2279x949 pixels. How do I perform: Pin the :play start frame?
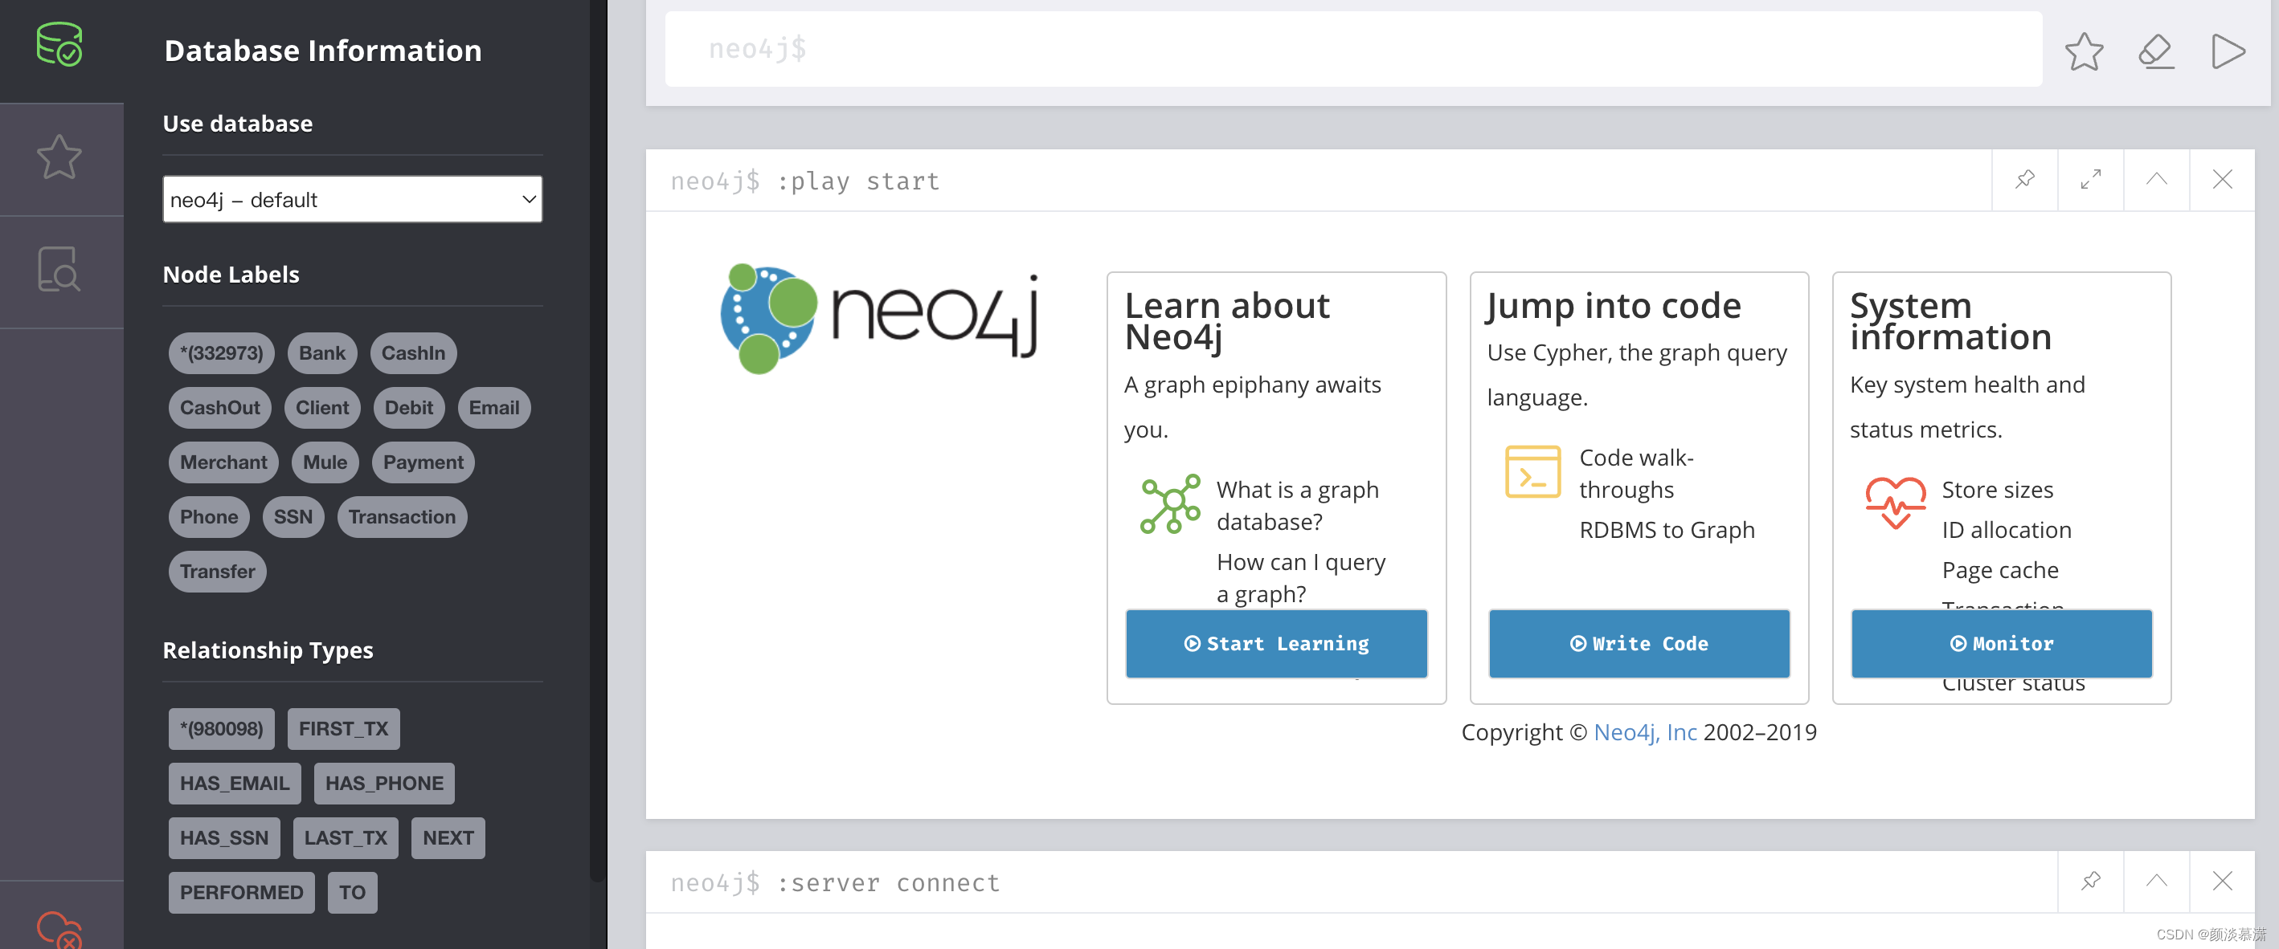pos(2024,179)
